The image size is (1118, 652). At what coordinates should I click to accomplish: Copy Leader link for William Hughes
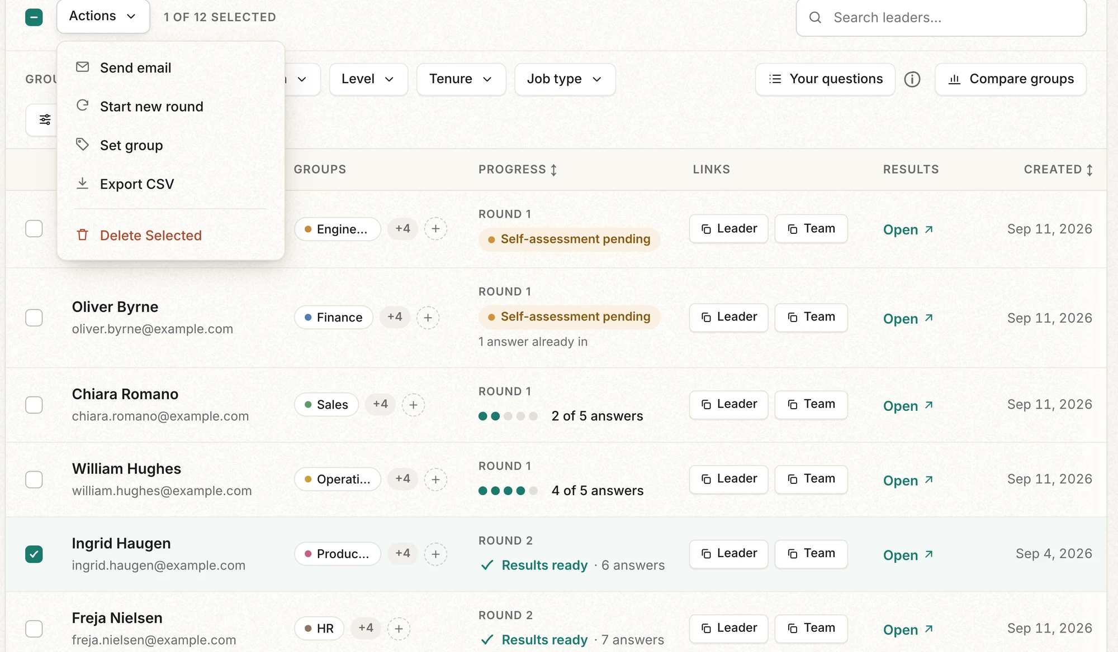pyautogui.click(x=728, y=480)
